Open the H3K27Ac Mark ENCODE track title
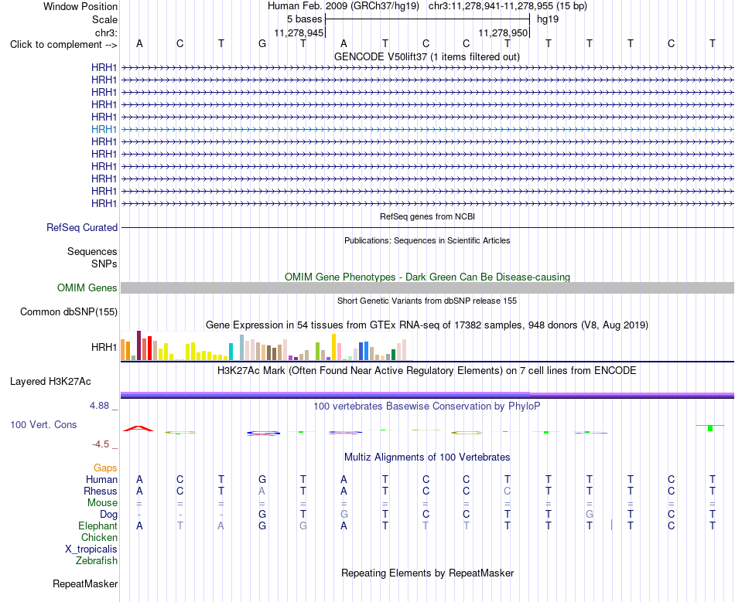 pos(427,371)
